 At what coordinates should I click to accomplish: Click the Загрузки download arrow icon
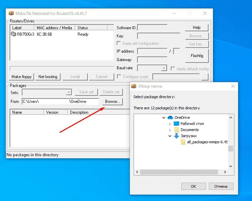176,136
